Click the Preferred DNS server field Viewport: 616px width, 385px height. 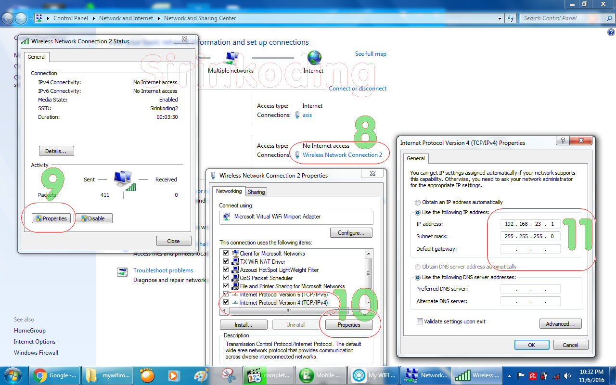[x=530, y=289]
